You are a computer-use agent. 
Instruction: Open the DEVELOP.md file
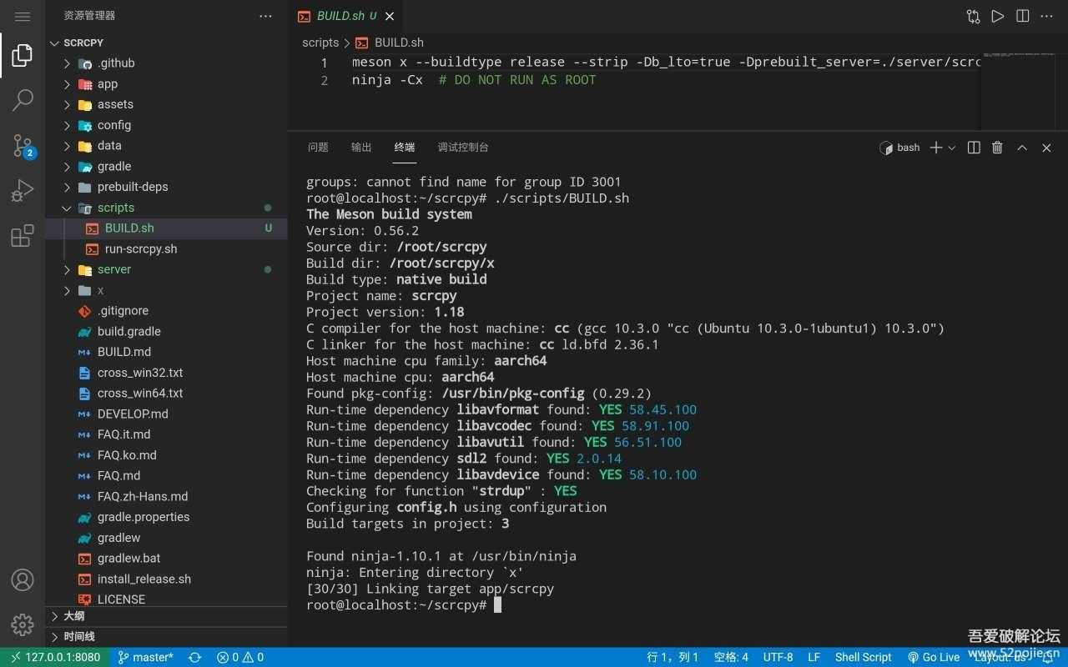point(167,414)
